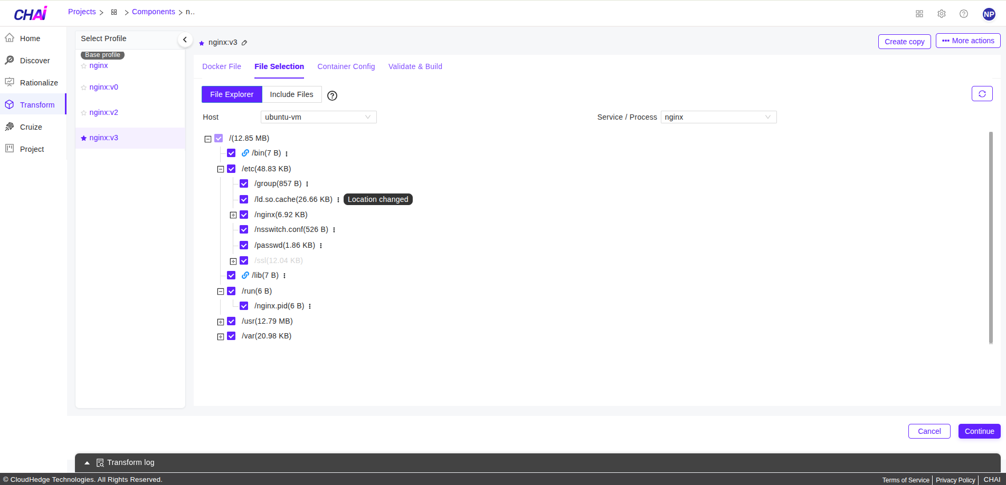
Task: Uncheck the /nginx folder checkbox
Action: (x=244, y=215)
